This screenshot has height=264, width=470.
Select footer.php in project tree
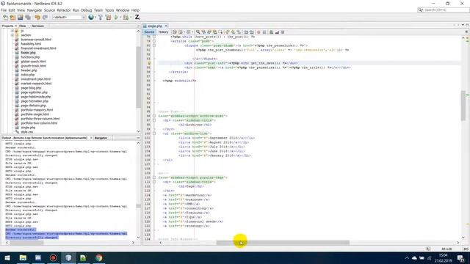pyautogui.click(x=28, y=53)
